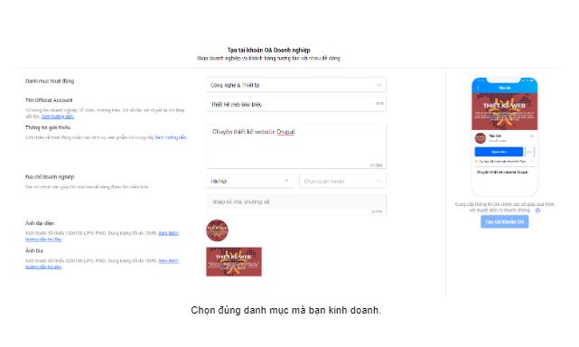This screenshot has height=347, width=579.
Task: Click the Thông tin giới thiệu text area
Action: [296, 146]
